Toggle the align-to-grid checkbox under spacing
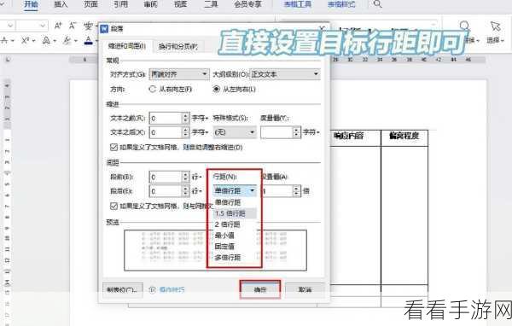 pos(113,207)
